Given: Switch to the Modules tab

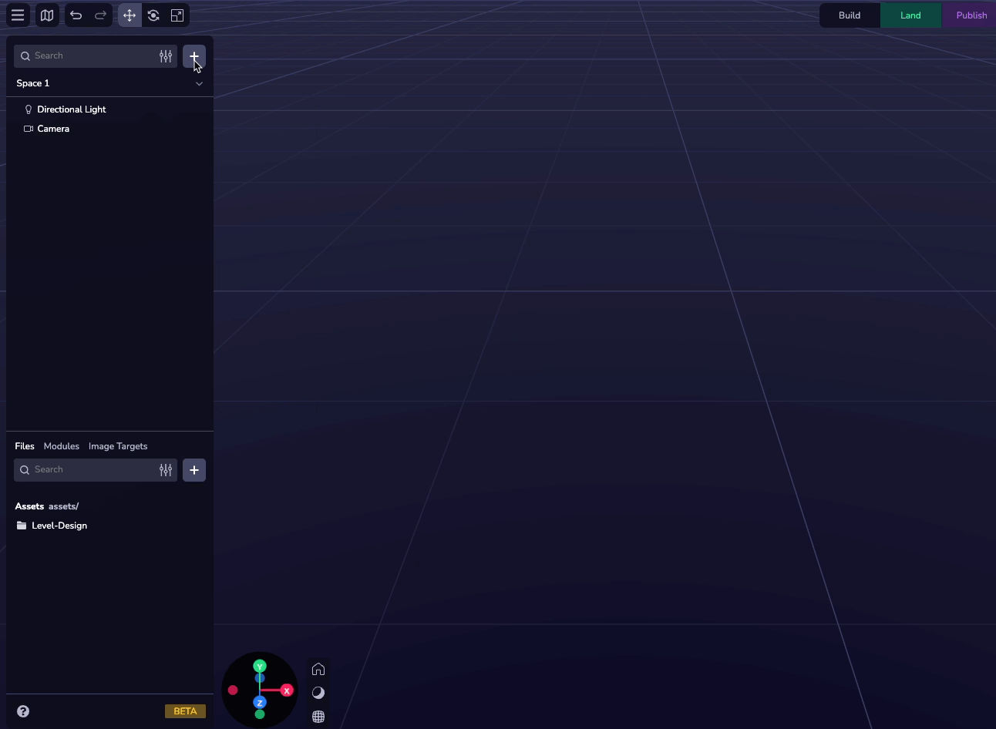Looking at the screenshot, I should [x=61, y=445].
